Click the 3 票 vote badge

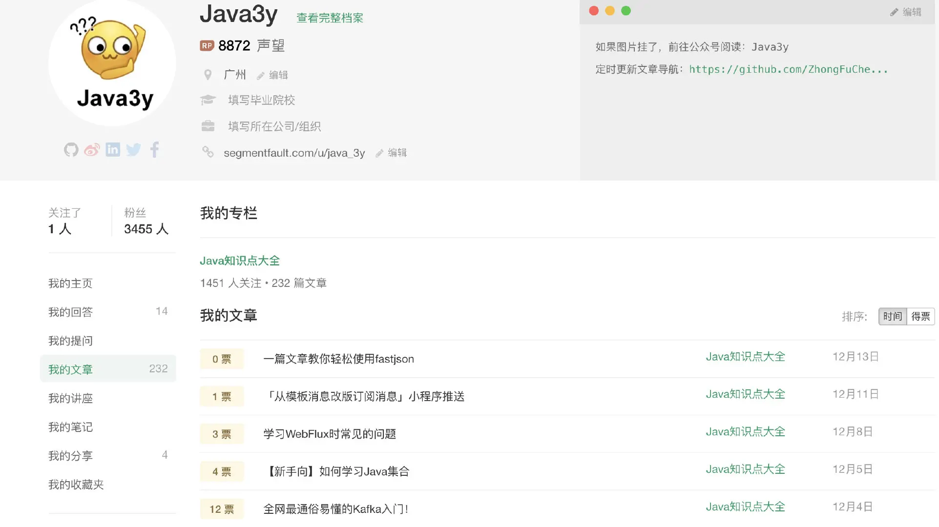click(222, 434)
